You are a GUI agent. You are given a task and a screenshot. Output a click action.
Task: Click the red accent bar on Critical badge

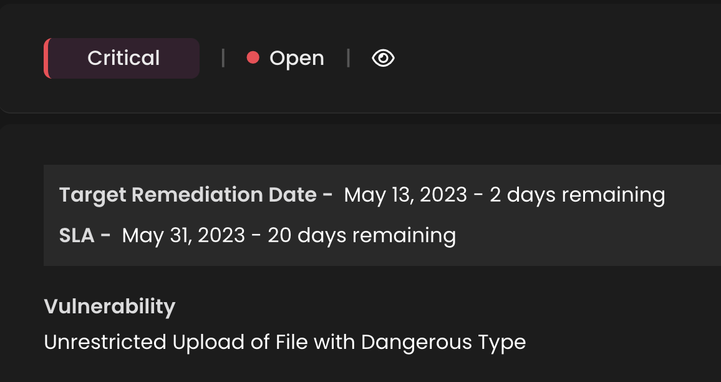coord(46,59)
